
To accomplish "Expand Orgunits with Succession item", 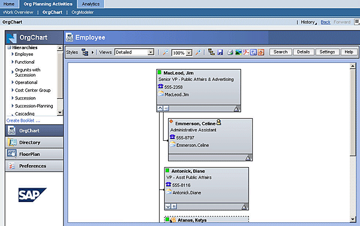I will [x=13, y=72].
